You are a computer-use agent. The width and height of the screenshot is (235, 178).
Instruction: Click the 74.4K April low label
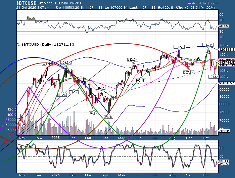pyautogui.click(x=108, y=117)
